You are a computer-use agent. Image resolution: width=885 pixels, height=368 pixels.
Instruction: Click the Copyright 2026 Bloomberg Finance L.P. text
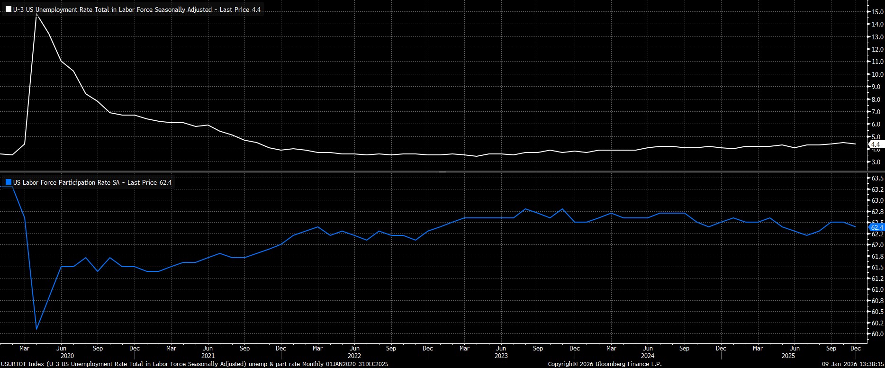tap(605, 364)
